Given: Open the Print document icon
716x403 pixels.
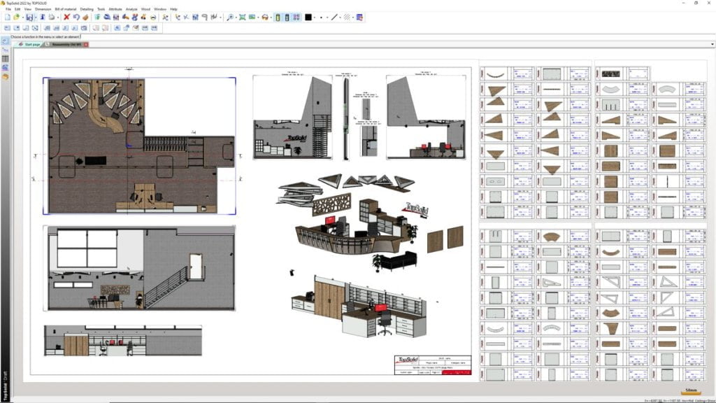Looking at the screenshot, I should click(x=51, y=19).
